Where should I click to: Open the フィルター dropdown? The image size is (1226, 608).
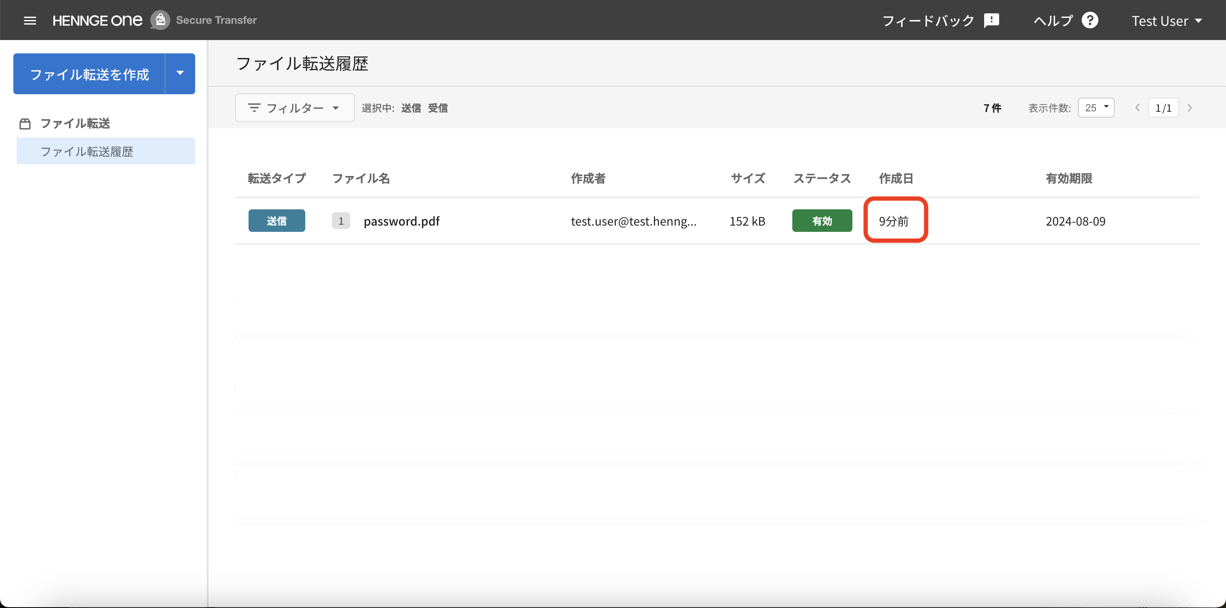pyautogui.click(x=294, y=108)
